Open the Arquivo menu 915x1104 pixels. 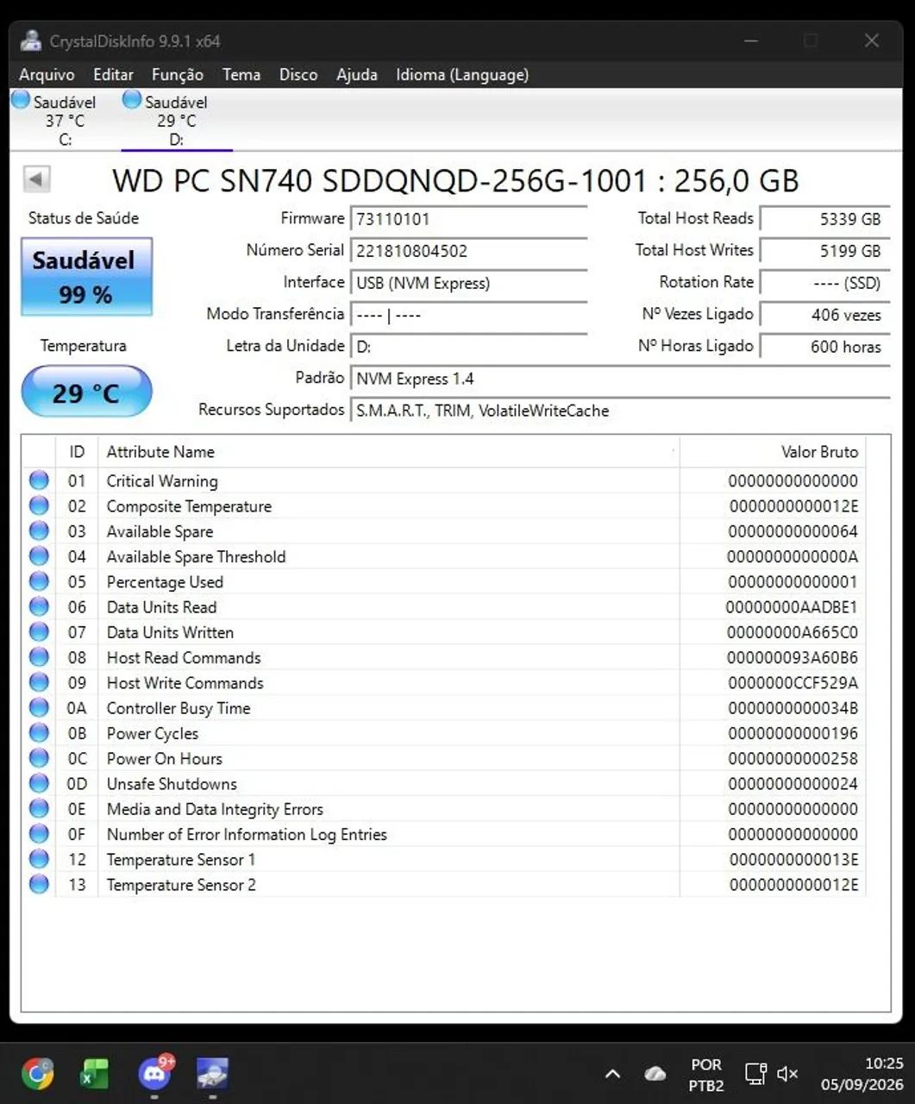[x=47, y=74]
